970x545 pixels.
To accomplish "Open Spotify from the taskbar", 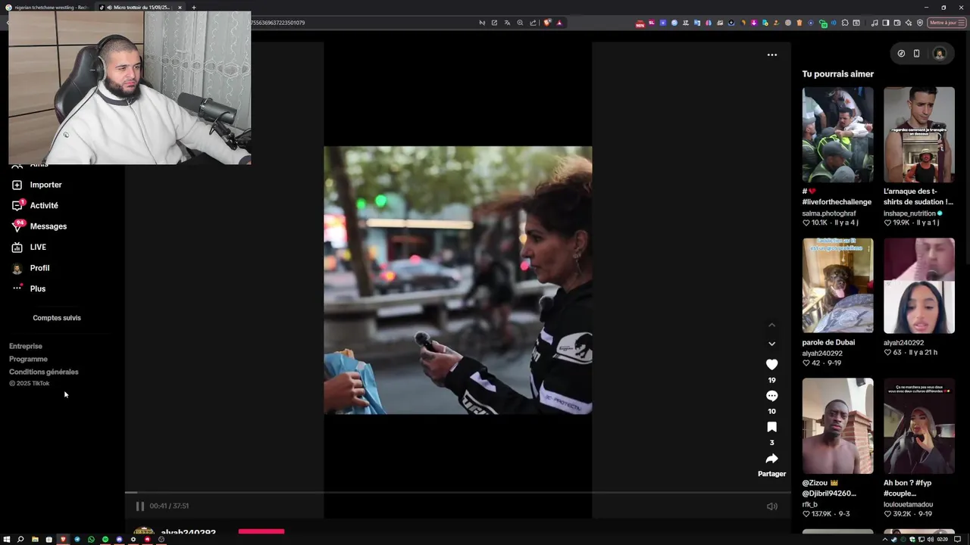I will [x=105, y=539].
